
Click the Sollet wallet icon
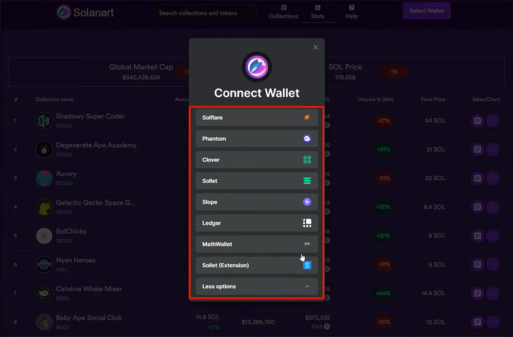306,180
